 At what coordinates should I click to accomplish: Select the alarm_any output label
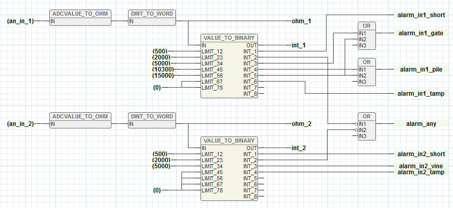click(421, 123)
